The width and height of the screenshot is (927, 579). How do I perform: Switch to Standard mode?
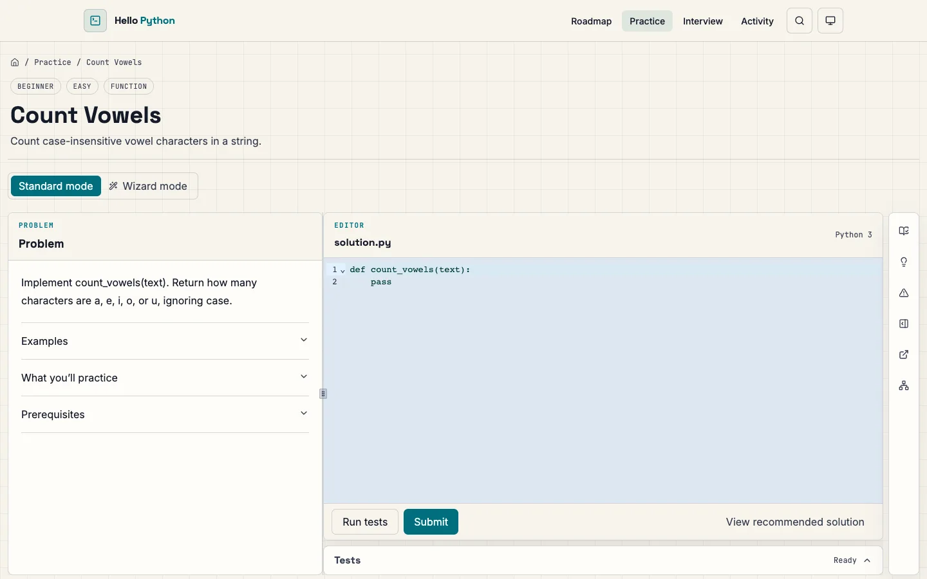click(56, 186)
